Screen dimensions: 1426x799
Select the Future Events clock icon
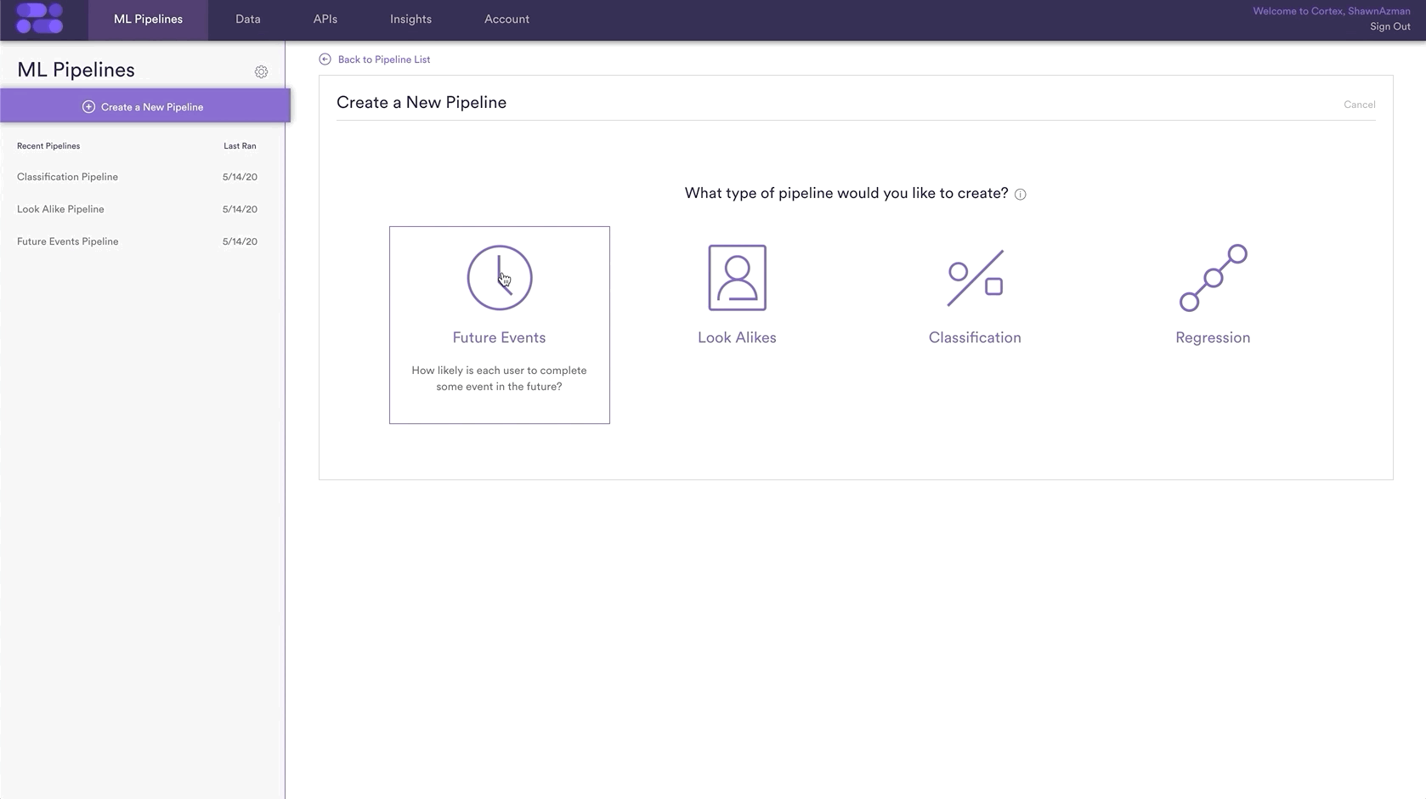tap(500, 278)
